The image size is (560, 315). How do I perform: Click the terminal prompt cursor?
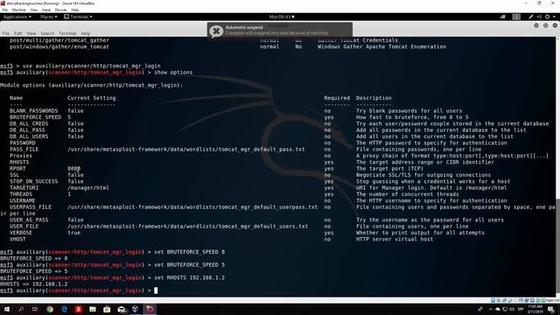156,290
